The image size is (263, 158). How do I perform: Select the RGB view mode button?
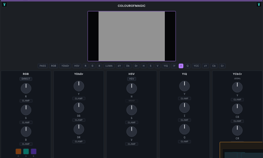[x=53, y=66]
